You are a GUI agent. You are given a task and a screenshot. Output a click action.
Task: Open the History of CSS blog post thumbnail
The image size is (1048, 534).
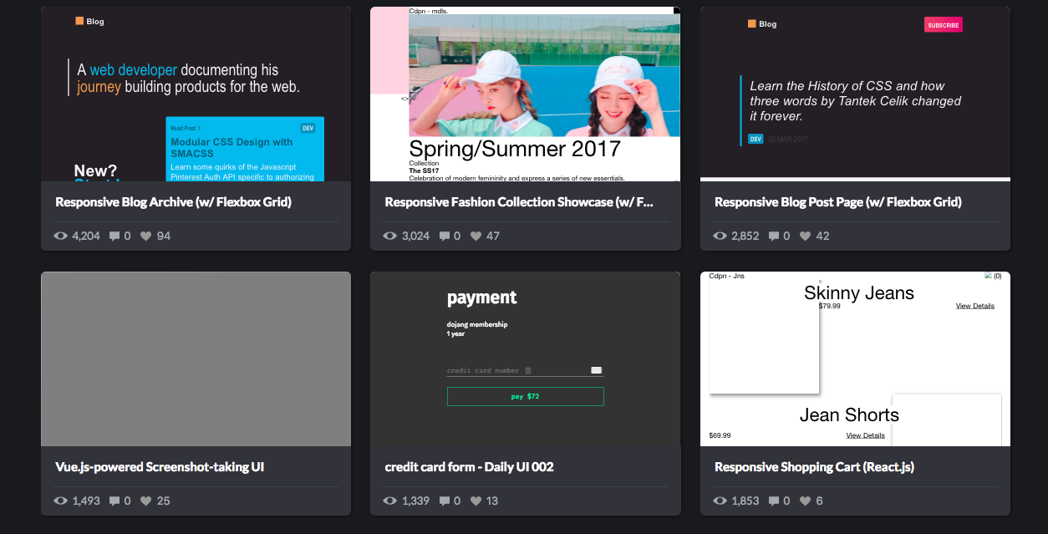point(855,94)
